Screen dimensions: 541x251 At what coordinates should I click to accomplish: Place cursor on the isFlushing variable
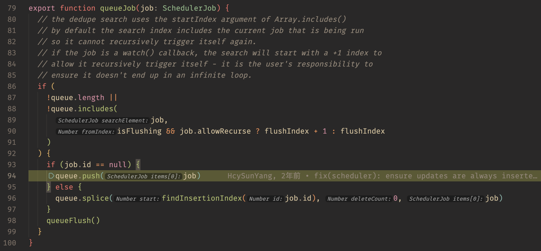[x=139, y=131]
